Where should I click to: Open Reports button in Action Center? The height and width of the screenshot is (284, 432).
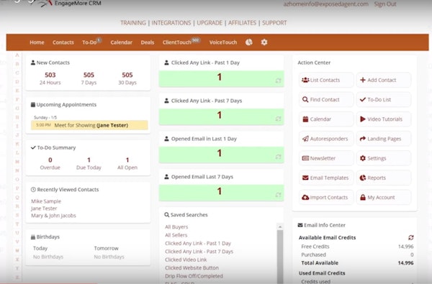(x=384, y=178)
